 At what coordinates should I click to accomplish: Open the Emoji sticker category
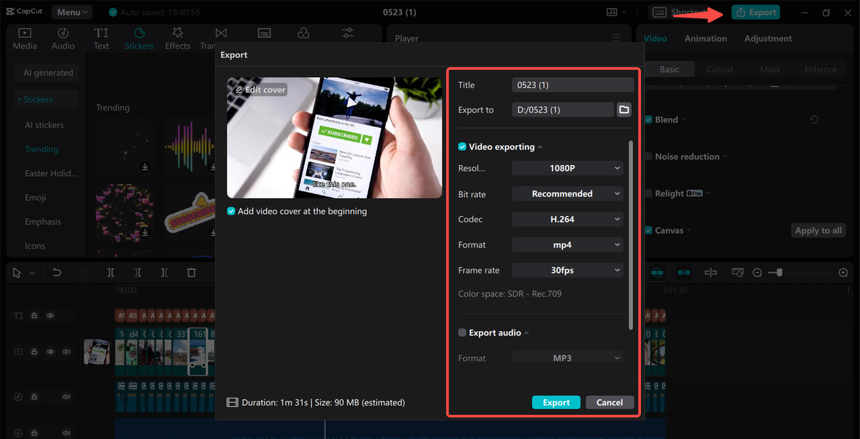point(36,197)
